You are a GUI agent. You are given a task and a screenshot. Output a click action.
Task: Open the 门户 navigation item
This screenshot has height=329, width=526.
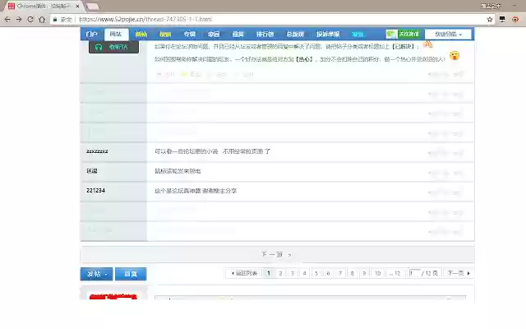tap(91, 35)
